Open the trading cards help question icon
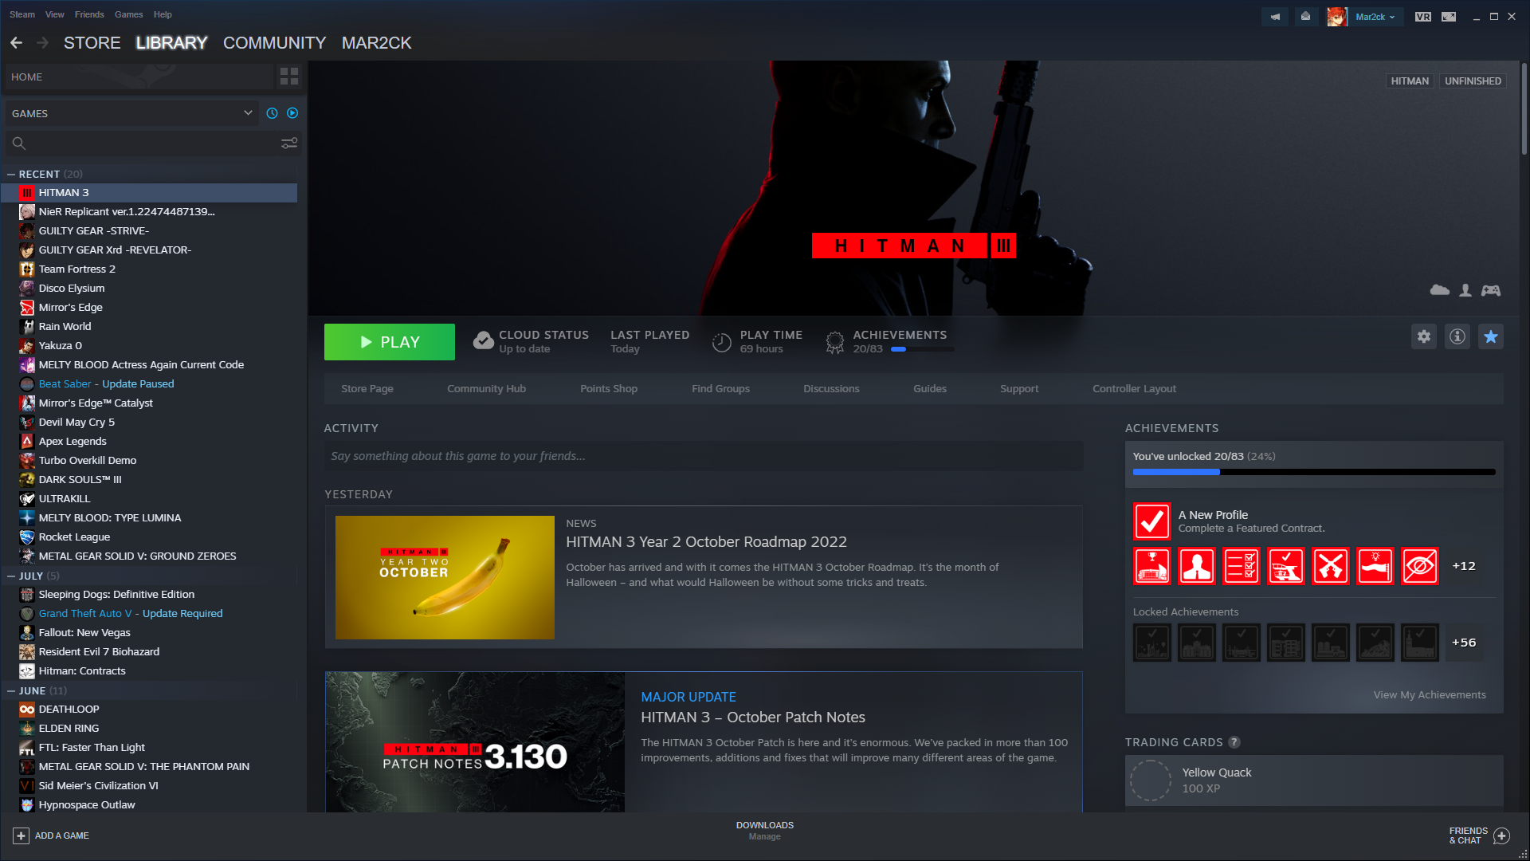The width and height of the screenshot is (1530, 861). tap(1234, 742)
